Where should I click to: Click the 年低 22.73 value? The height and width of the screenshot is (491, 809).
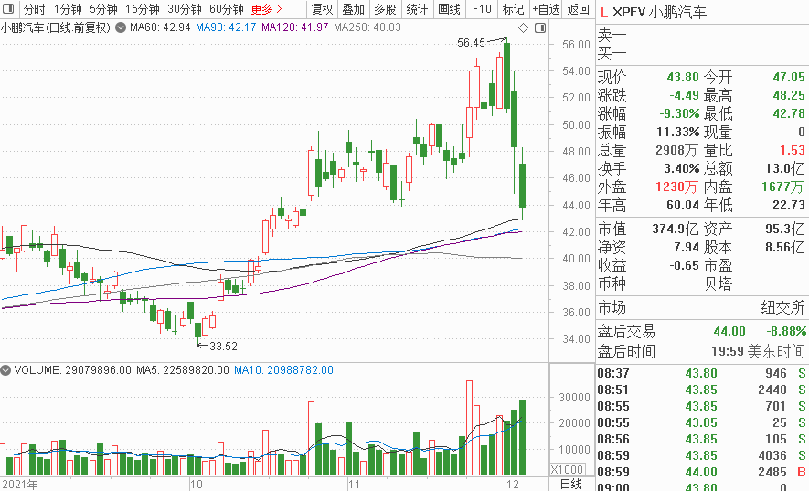coord(789,205)
